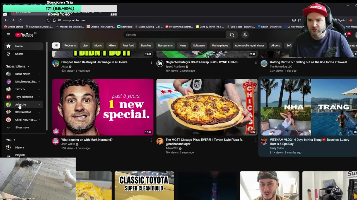Expand the You section chevron
Image resolution: width=357 pixels, height=200 pixels.
click(x=15, y=140)
